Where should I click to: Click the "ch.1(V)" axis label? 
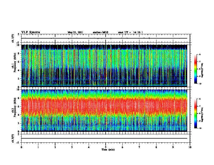pyautogui.click(x=13, y=38)
